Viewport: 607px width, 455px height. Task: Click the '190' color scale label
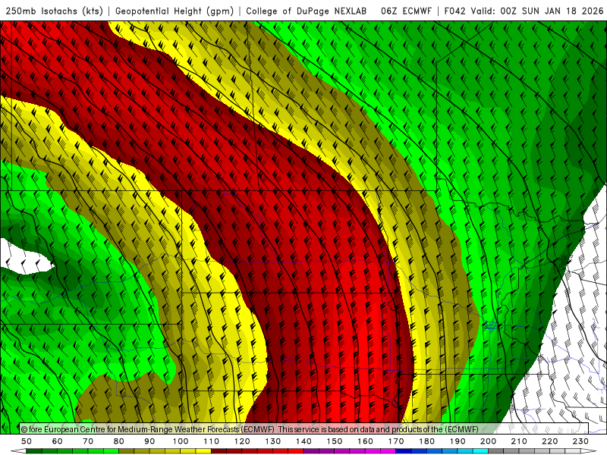[458, 441]
